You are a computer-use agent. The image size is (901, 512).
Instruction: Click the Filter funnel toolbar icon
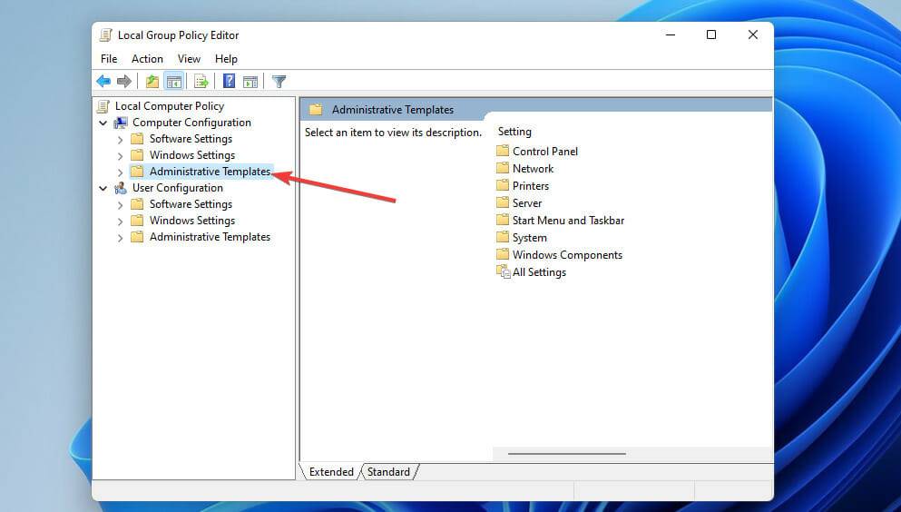[279, 82]
